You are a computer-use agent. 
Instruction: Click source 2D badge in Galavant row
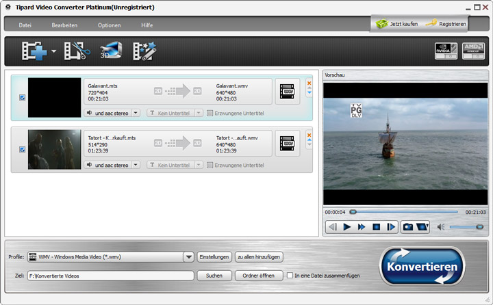(x=158, y=91)
